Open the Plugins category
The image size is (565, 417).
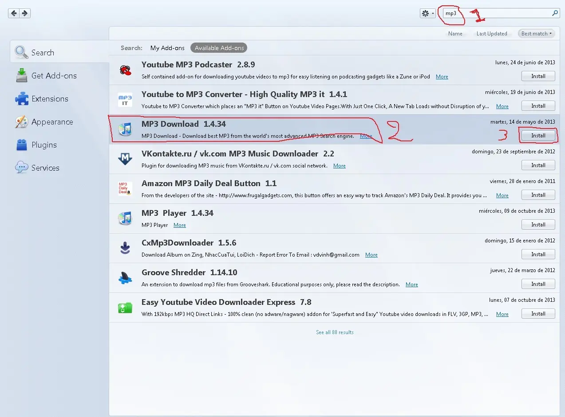[59, 144]
